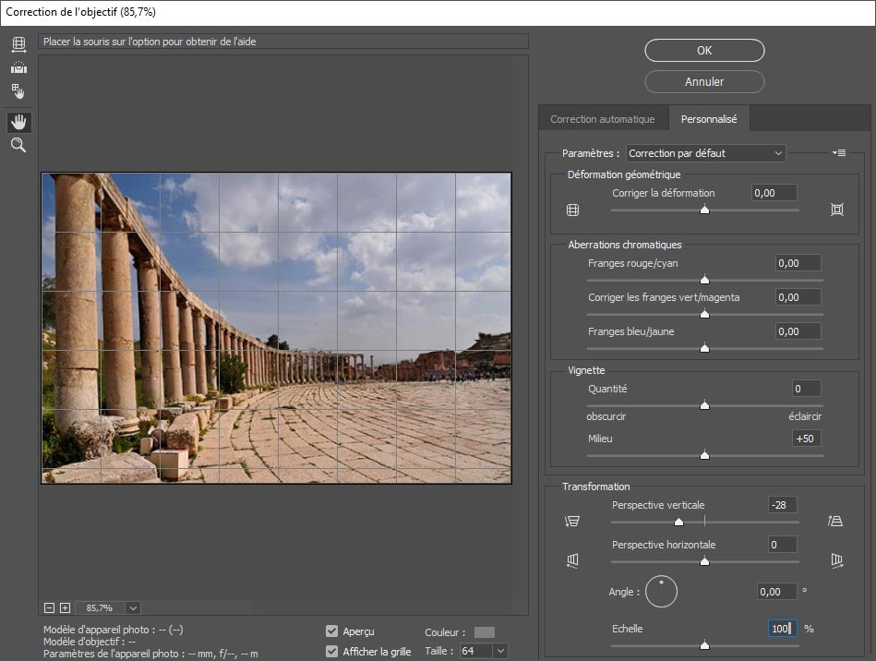Select the Remove Distortion tool

(x=18, y=44)
